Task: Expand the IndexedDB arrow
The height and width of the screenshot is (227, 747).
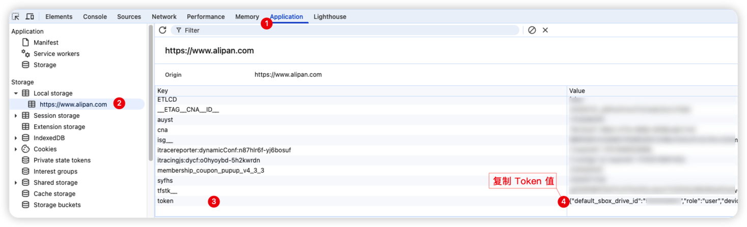Action: point(16,138)
